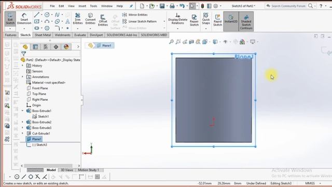Switch to the Sheet Metal tab

coord(43,35)
